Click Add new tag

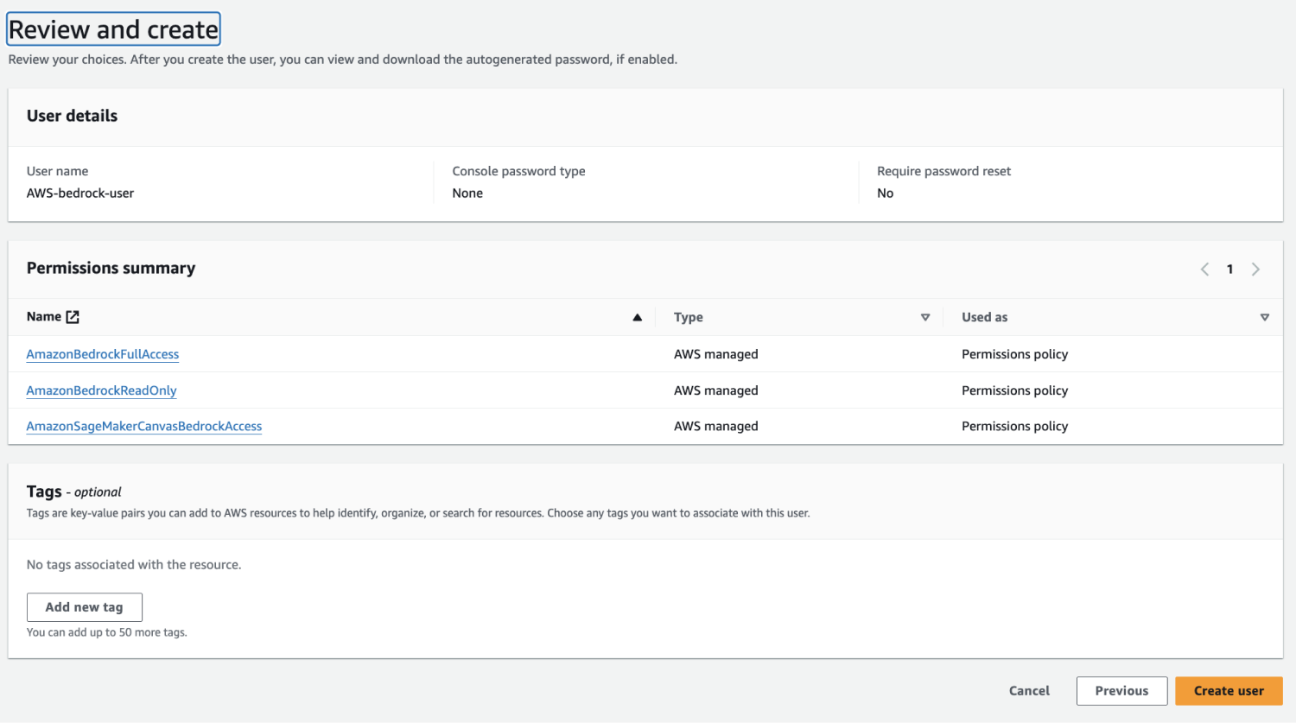(84, 606)
